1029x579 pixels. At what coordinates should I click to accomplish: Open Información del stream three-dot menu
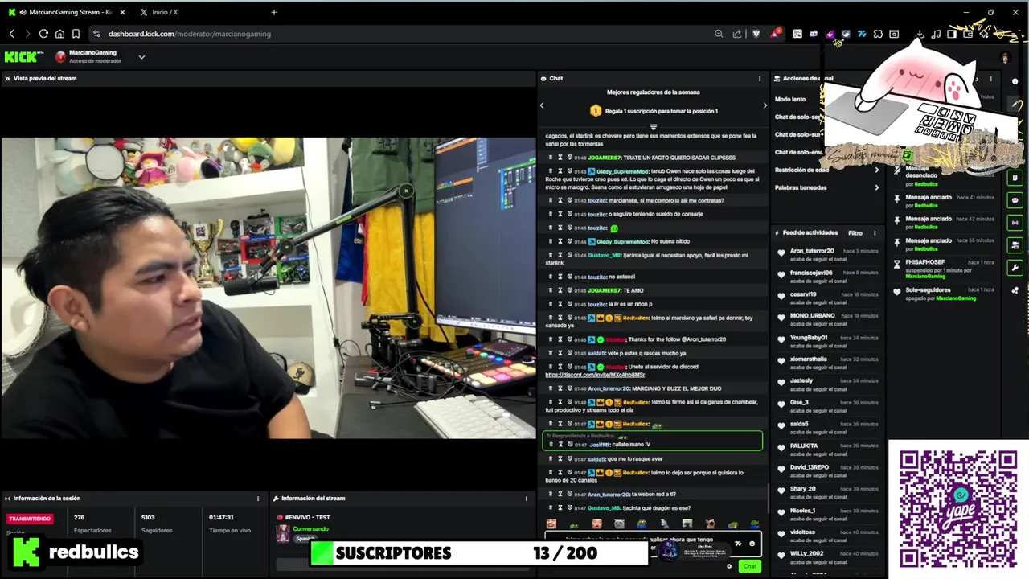[x=526, y=499]
